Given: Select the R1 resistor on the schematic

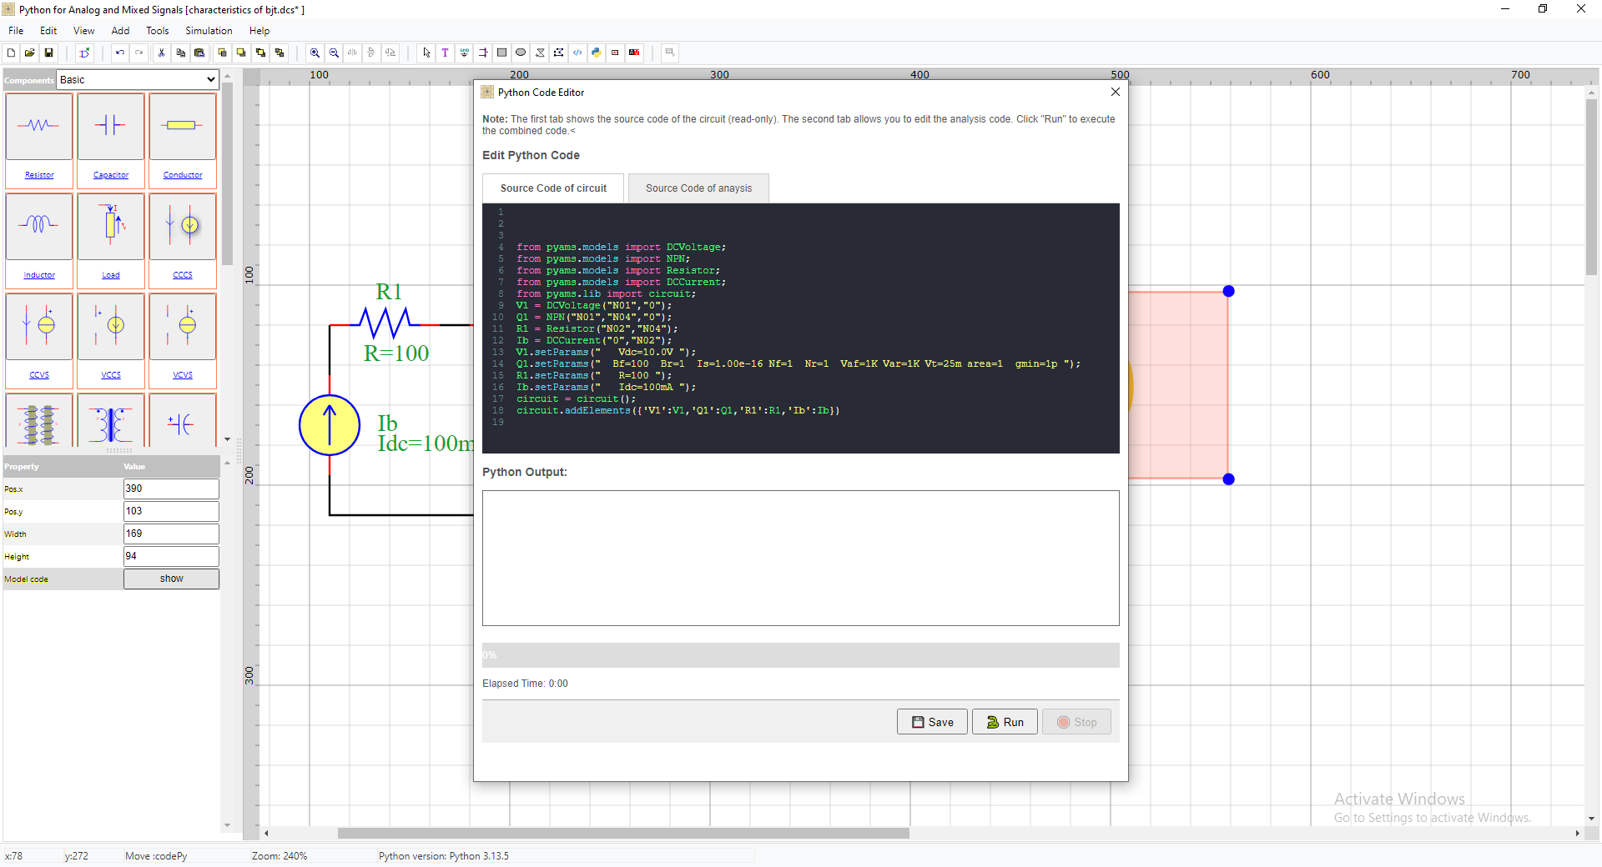Looking at the screenshot, I should [x=385, y=323].
